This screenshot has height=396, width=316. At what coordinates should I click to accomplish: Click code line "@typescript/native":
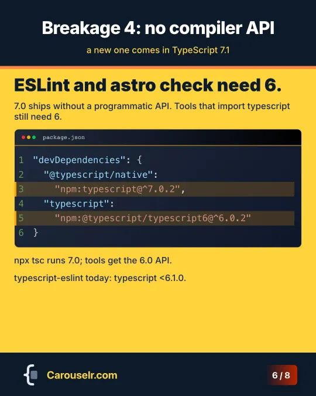(101, 174)
